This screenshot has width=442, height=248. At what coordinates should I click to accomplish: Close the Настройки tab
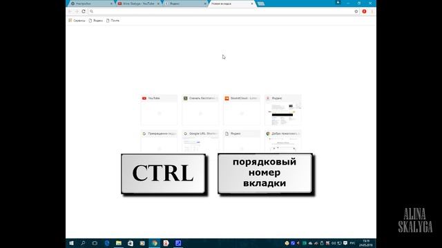(111, 3)
